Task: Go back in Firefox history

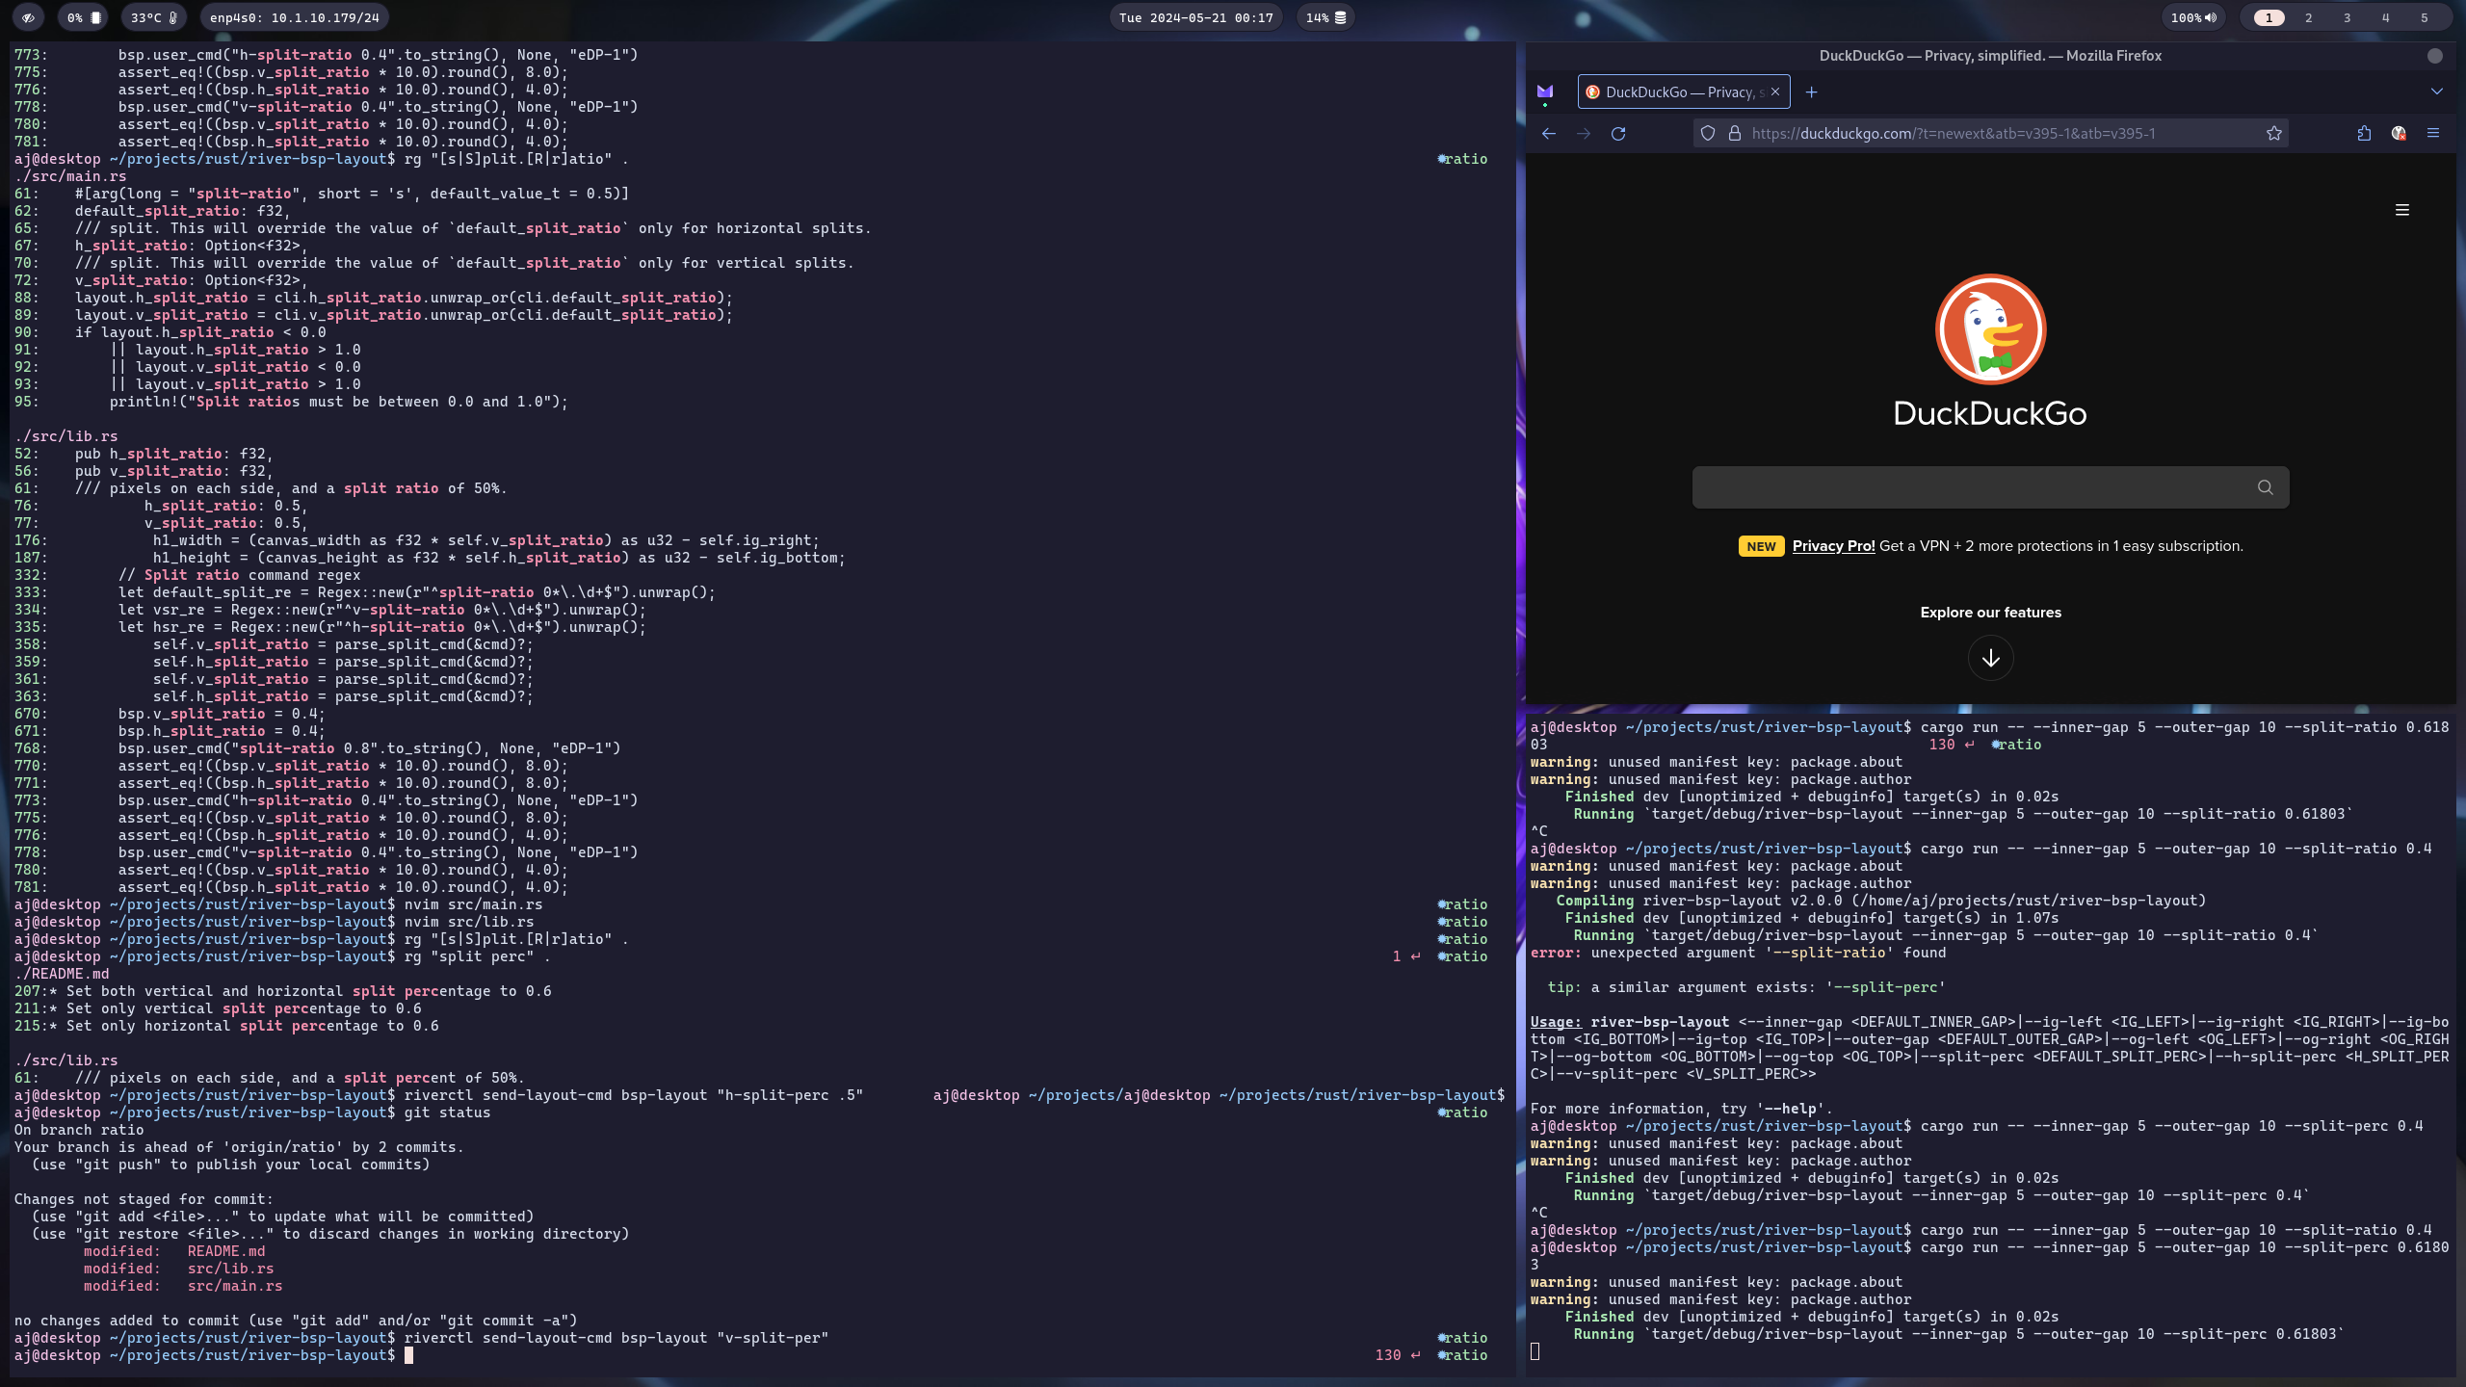Action: pyautogui.click(x=1549, y=134)
